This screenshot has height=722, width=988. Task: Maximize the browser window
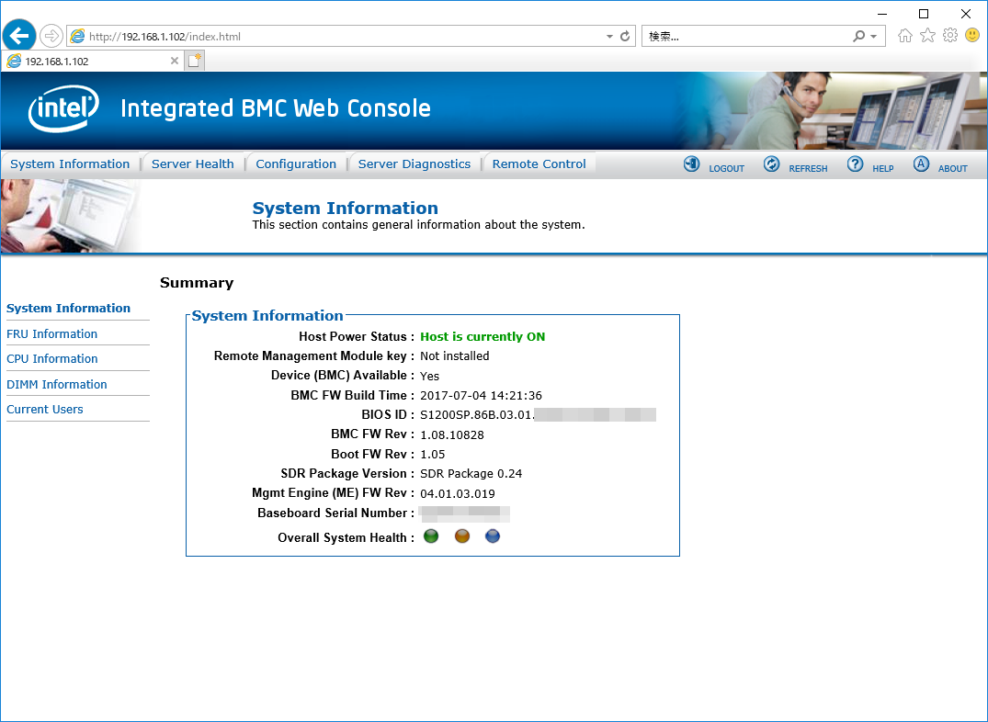coord(924,13)
